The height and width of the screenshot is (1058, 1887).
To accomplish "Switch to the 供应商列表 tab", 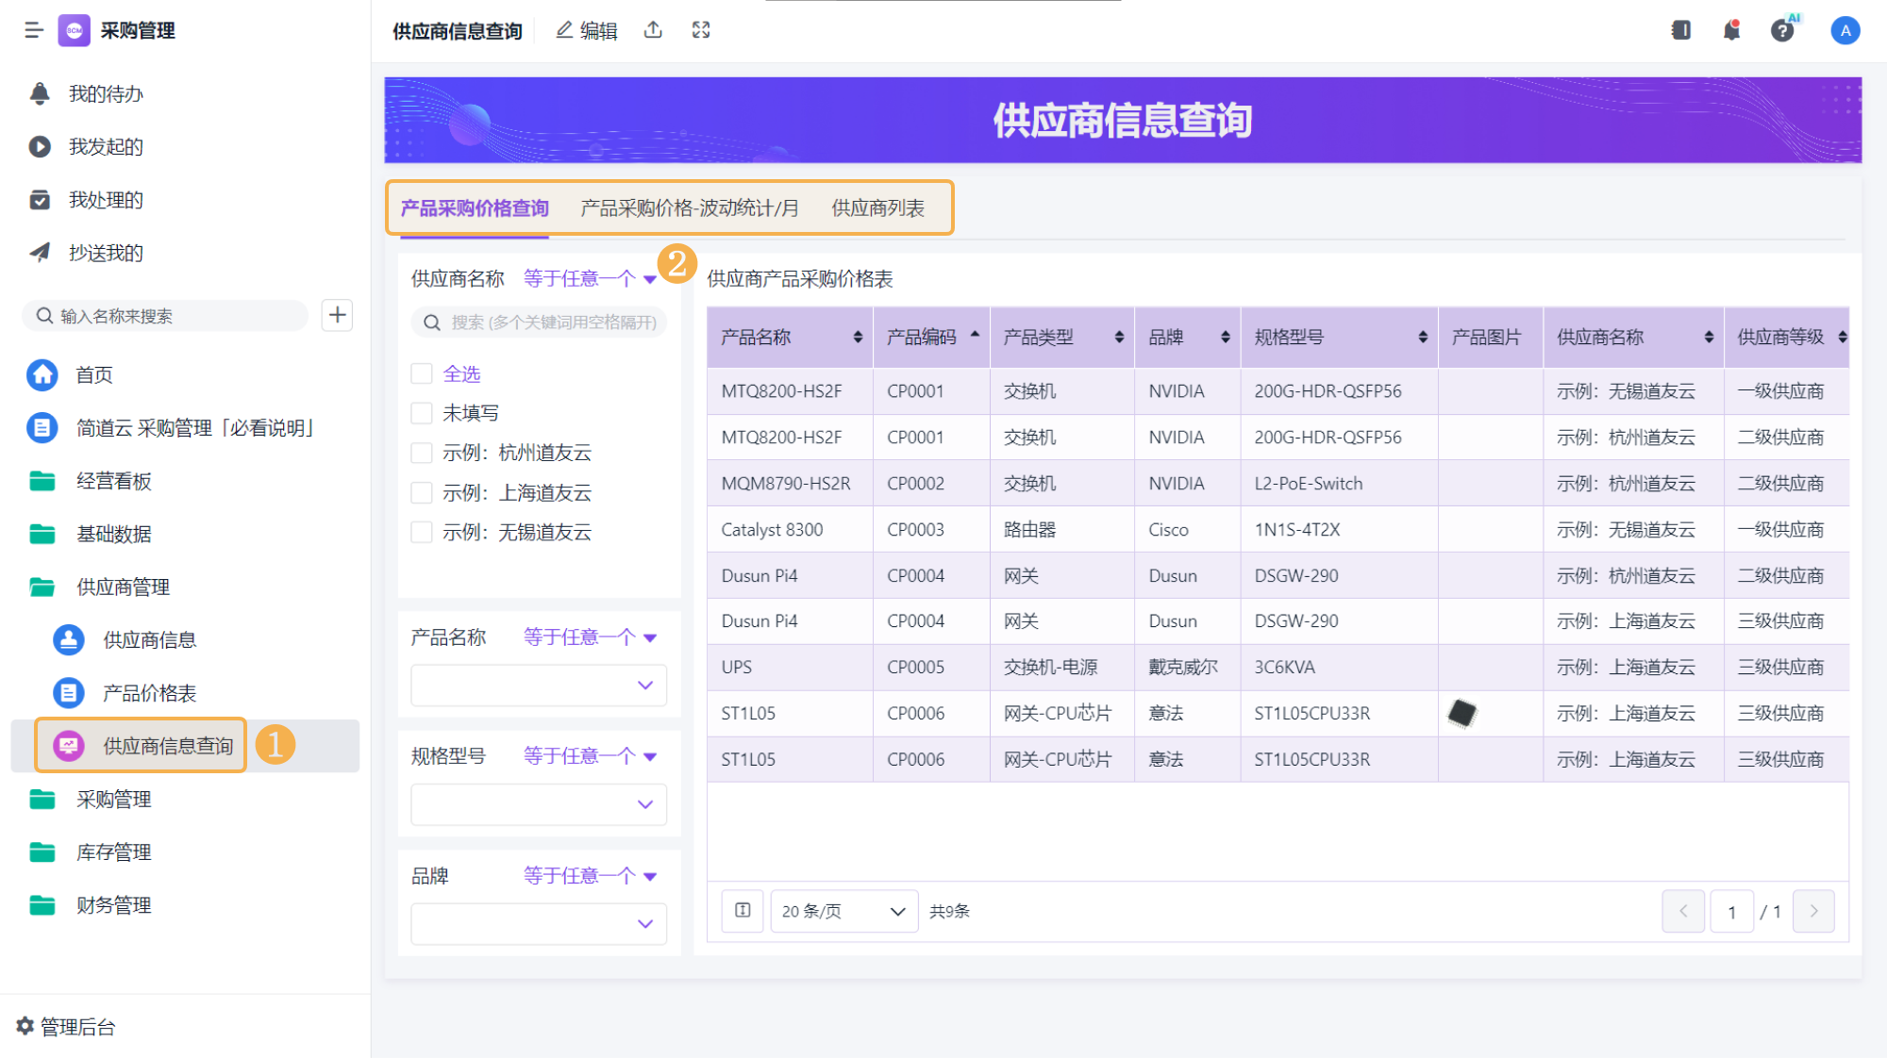I will coord(877,207).
